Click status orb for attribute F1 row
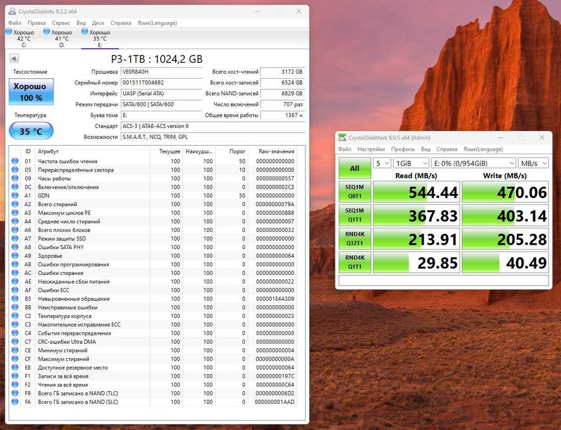561x430 pixels. [15, 376]
